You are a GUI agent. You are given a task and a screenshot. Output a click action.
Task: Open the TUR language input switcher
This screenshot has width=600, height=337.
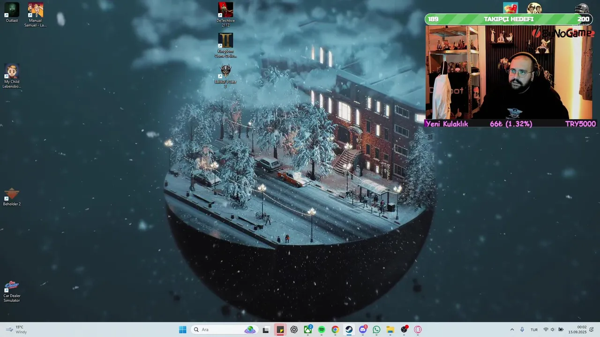tap(534, 330)
